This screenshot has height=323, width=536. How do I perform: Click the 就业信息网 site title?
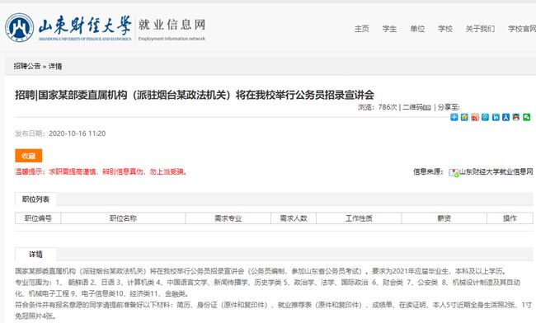[x=172, y=25]
